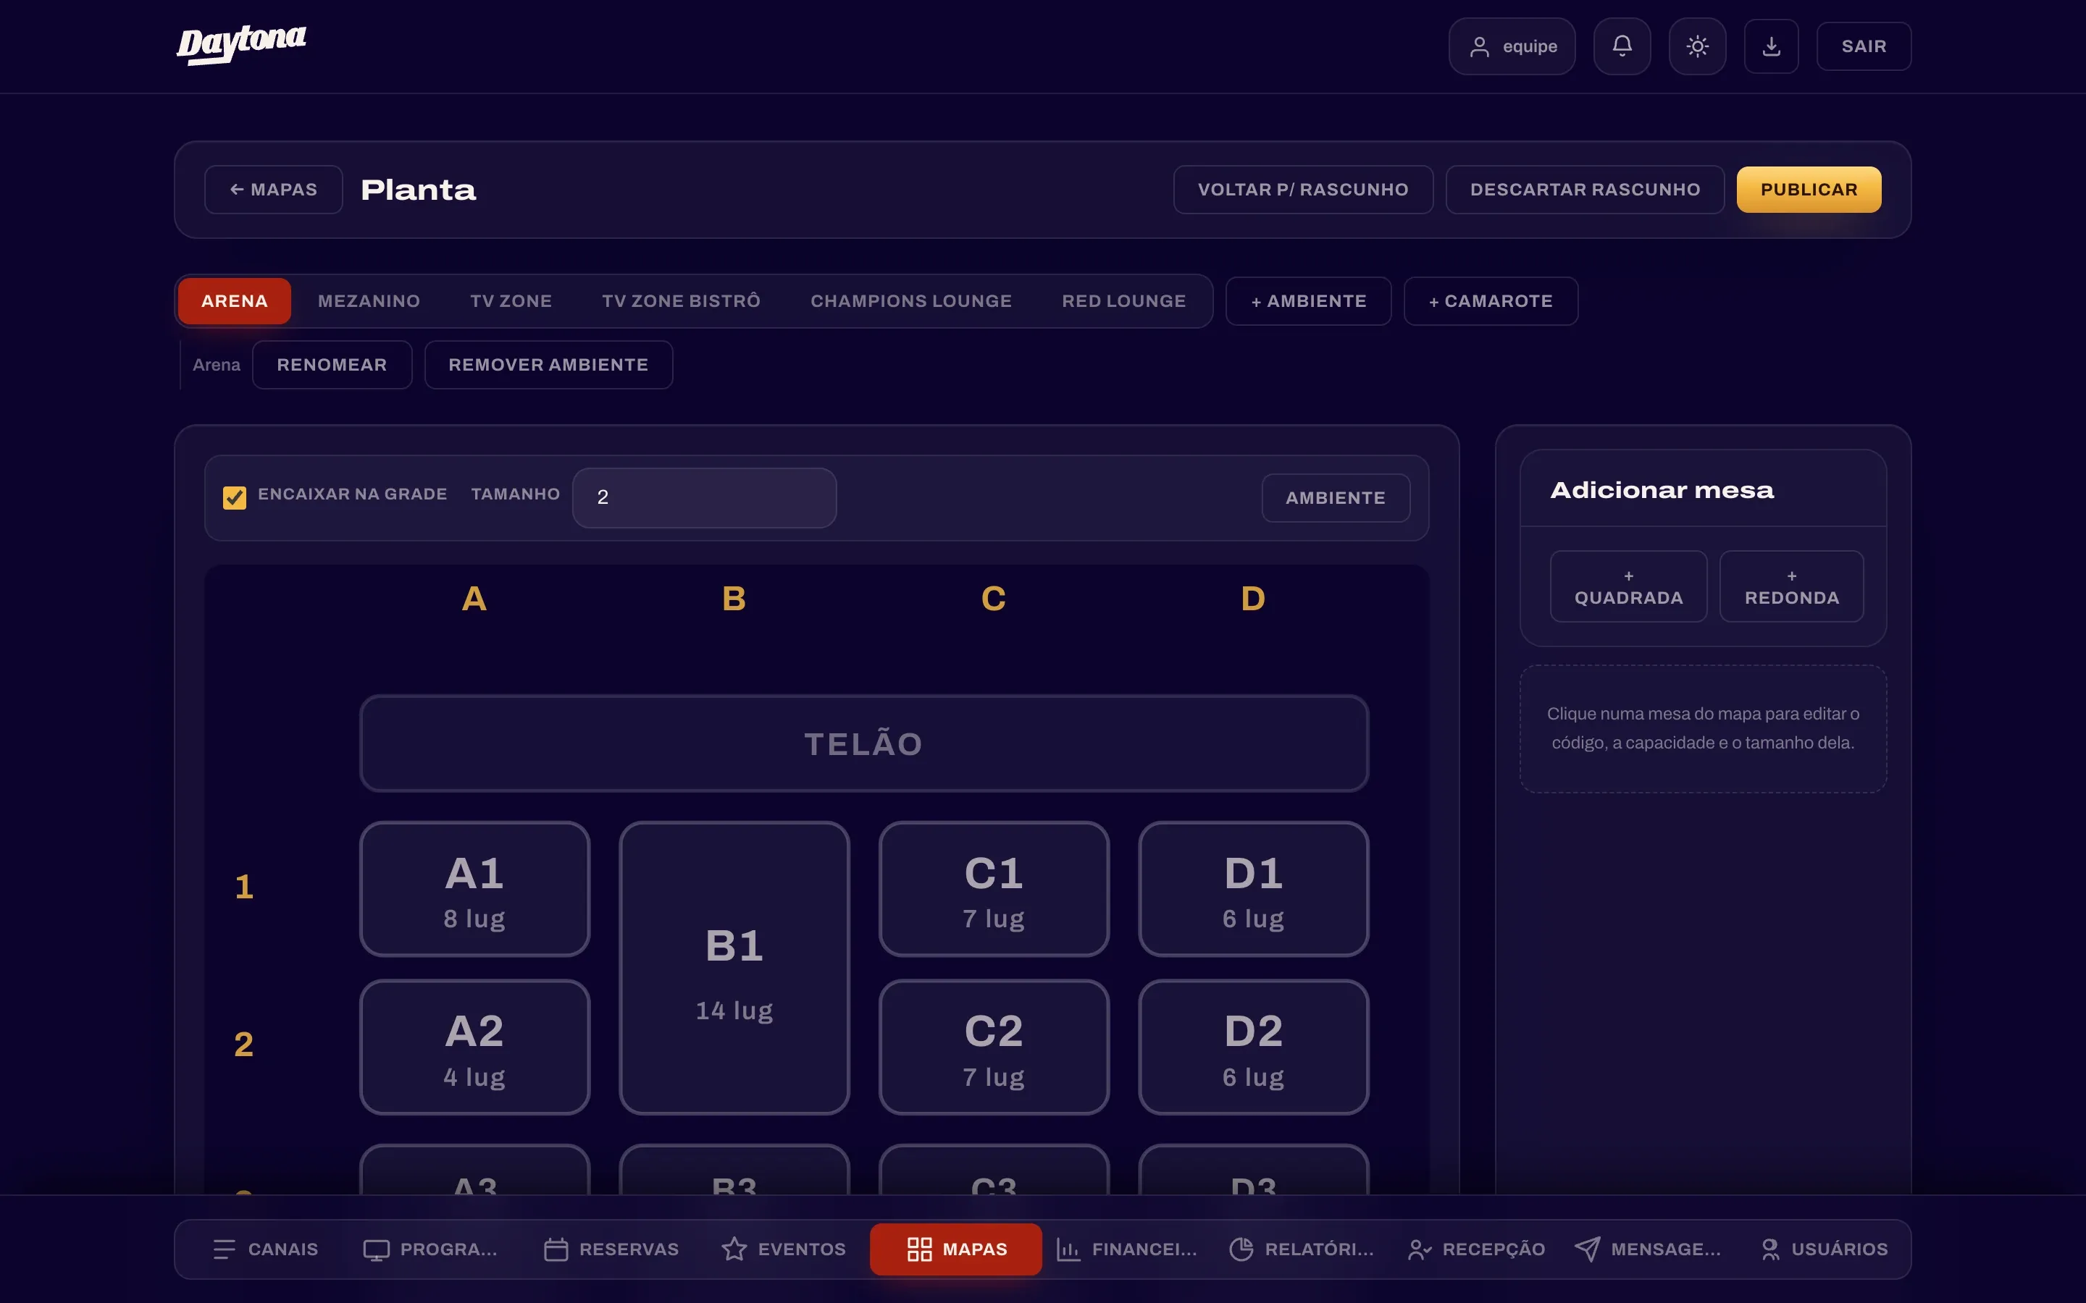Select table A1 with 8 lug
This screenshot has height=1303, width=2086.
(x=475, y=888)
